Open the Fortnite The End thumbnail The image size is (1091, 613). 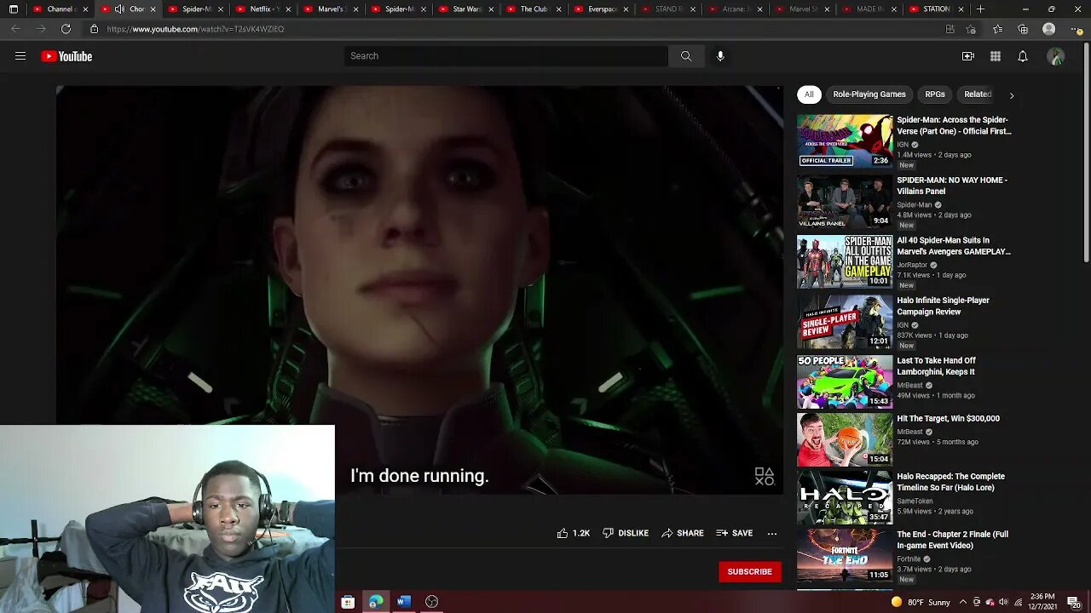point(845,555)
